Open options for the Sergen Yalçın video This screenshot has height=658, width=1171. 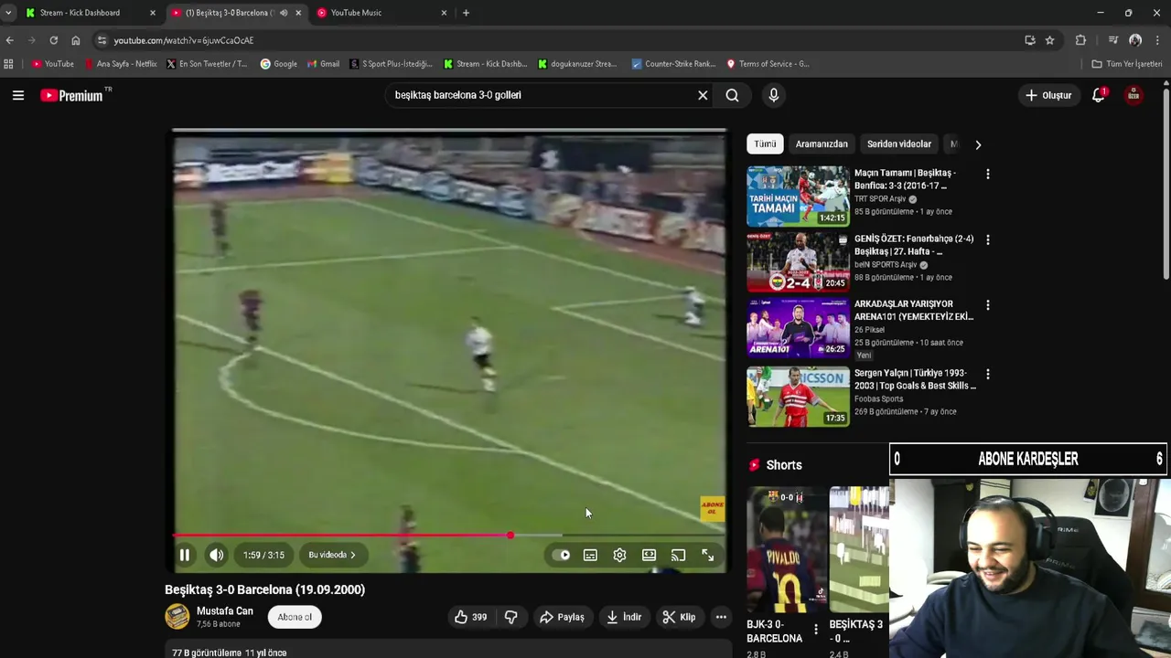(987, 374)
